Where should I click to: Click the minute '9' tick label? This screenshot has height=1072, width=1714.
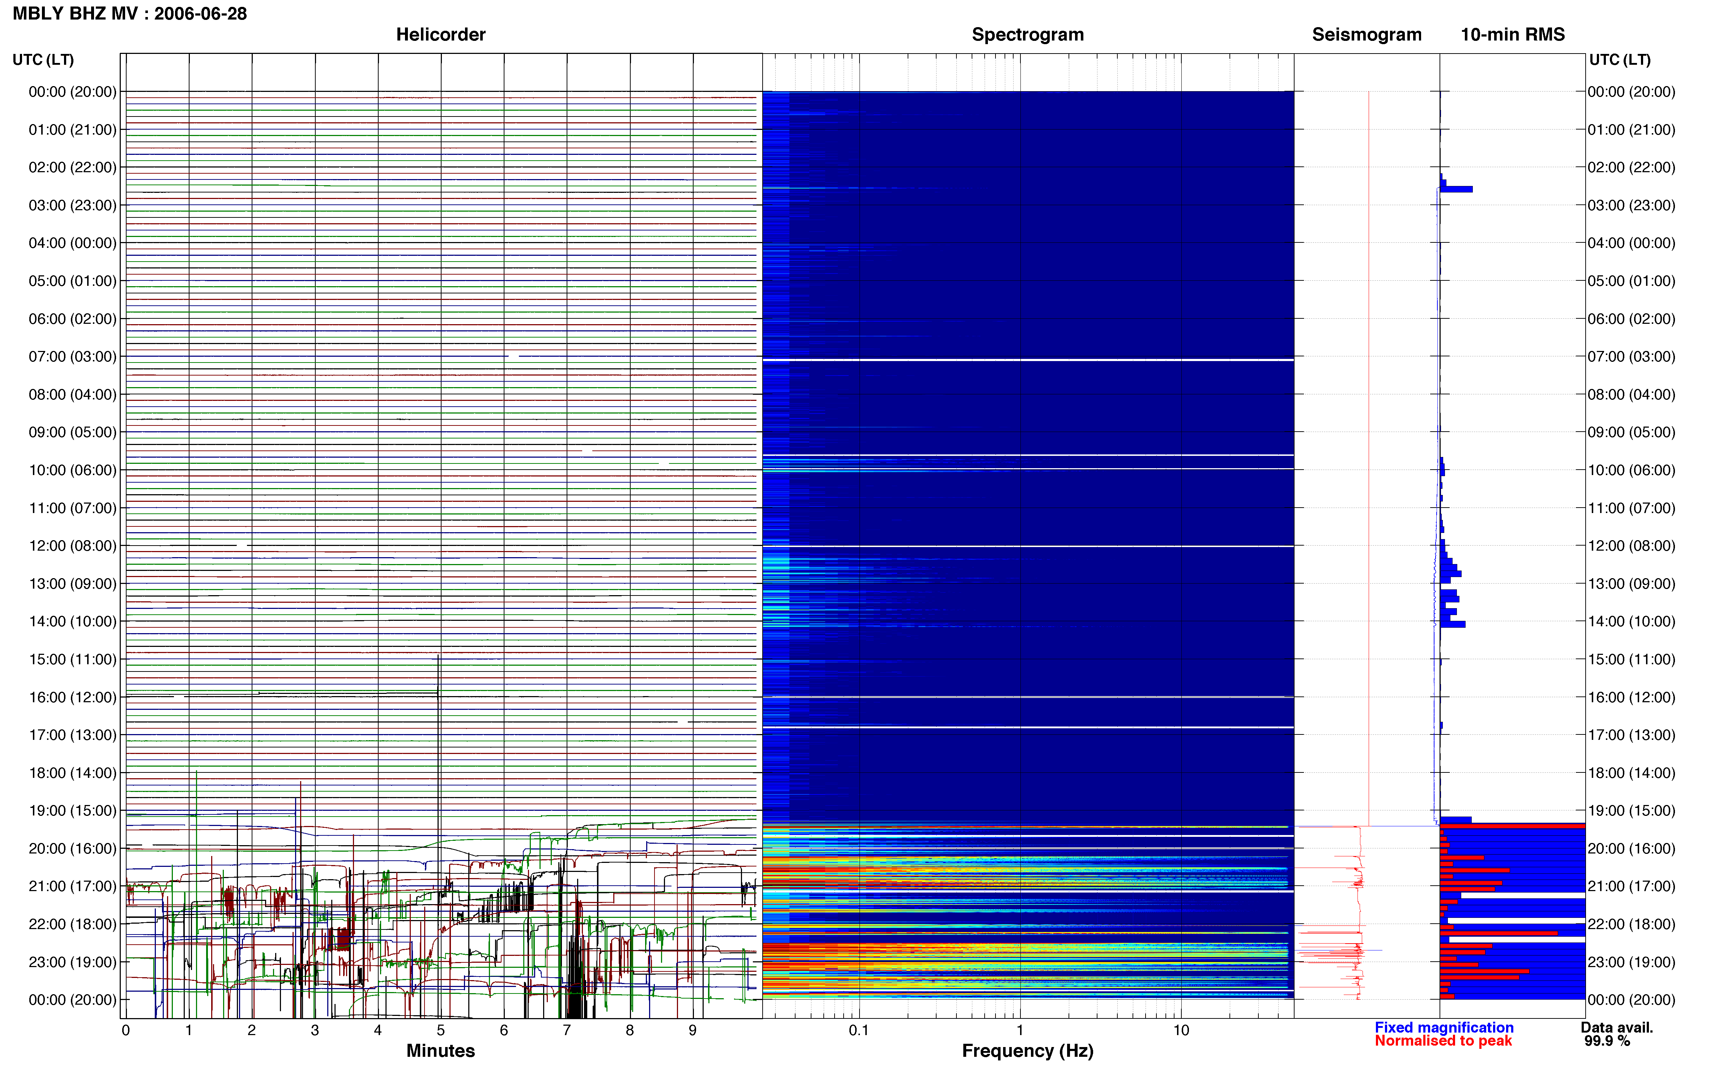tap(692, 1030)
